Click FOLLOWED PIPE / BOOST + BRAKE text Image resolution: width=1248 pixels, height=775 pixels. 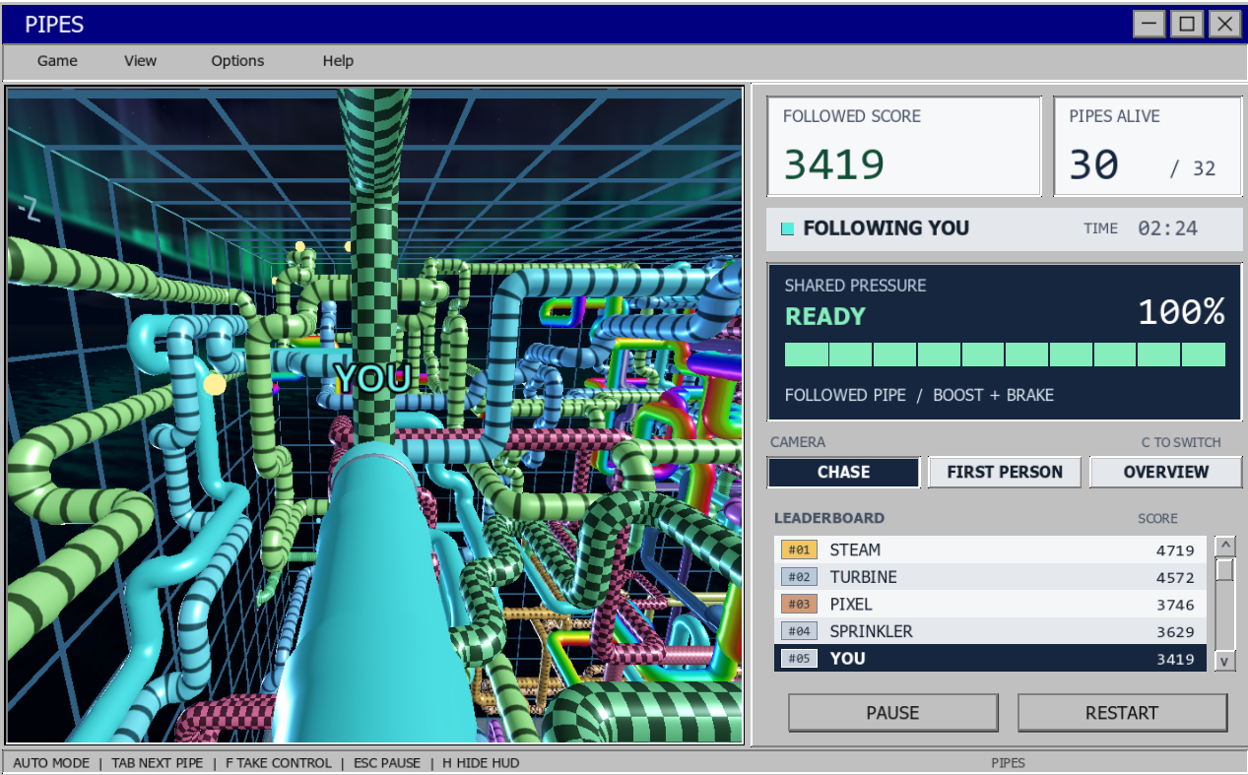(x=919, y=395)
